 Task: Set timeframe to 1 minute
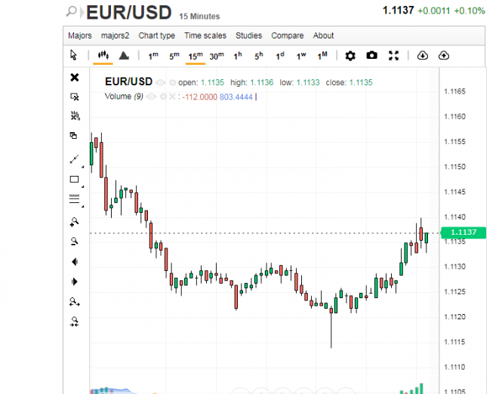tap(153, 56)
